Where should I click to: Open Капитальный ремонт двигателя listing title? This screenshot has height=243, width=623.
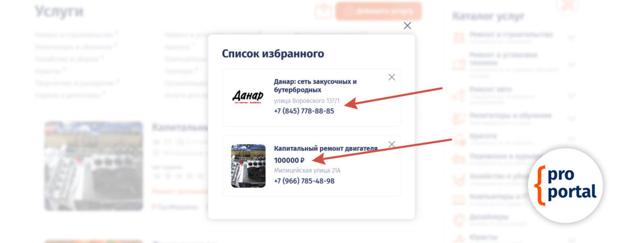click(x=326, y=148)
